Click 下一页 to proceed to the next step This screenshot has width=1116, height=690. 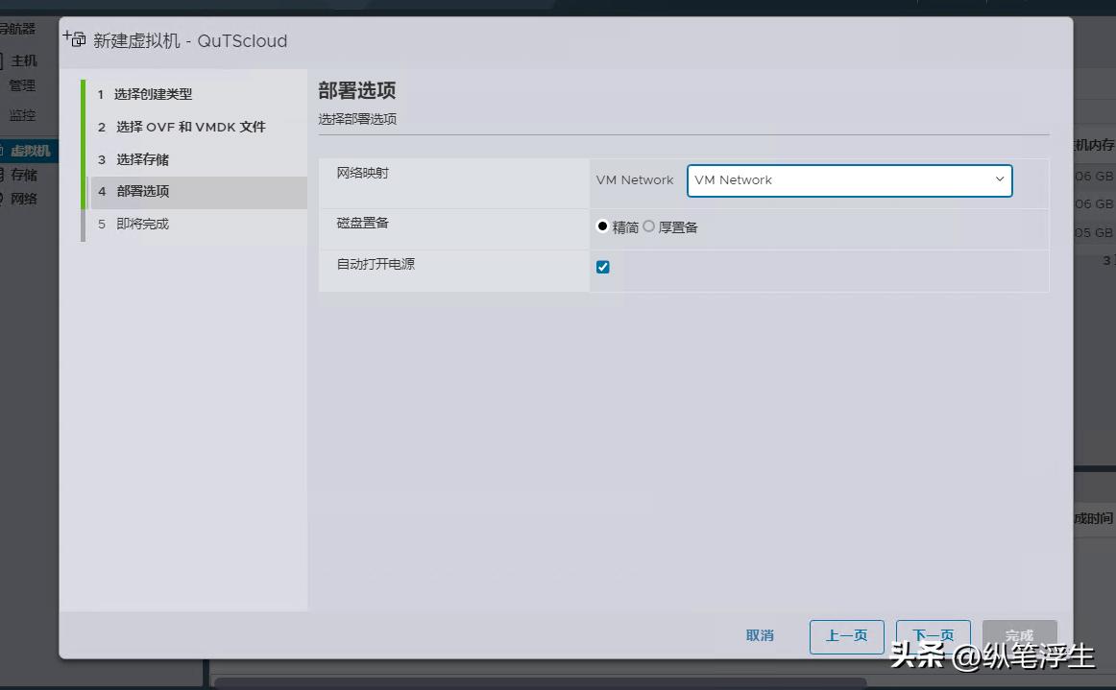933,636
